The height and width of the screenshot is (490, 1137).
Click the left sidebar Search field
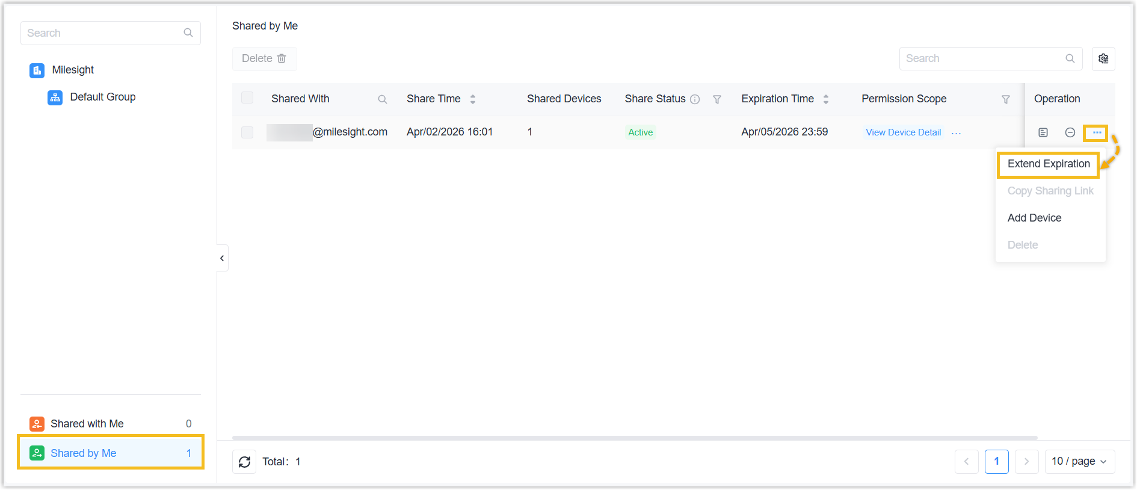click(x=102, y=33)
